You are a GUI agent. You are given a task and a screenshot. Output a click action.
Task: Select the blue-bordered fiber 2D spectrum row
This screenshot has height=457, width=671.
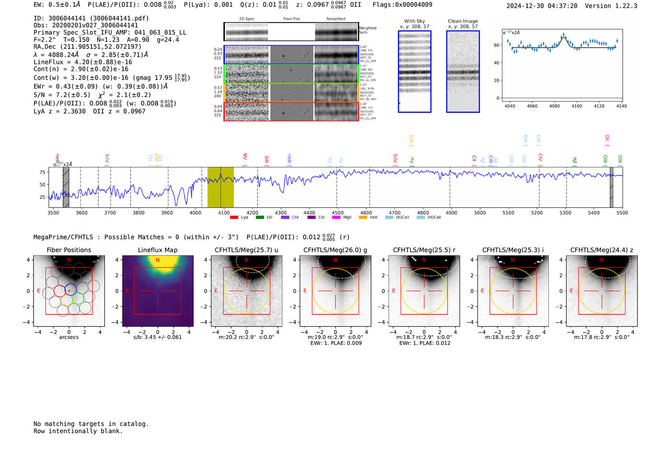pos(291,55)
